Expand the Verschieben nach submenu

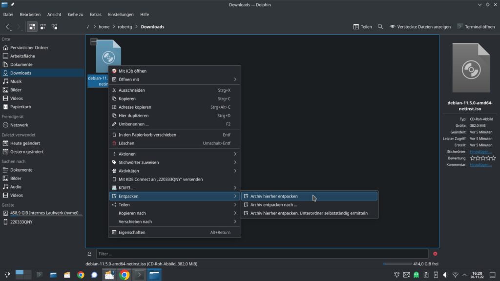174,222
